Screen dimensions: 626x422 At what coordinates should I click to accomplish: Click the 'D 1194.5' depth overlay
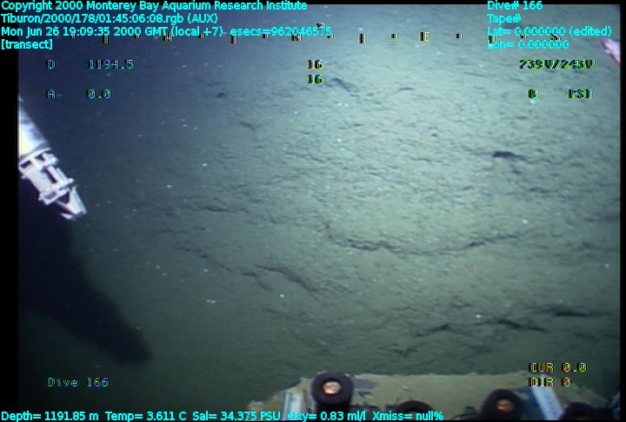tap(91, 64)
